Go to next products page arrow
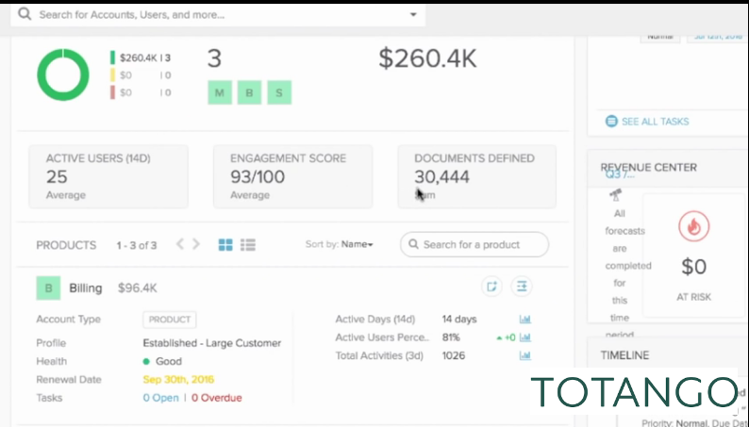 click(196, 244)
